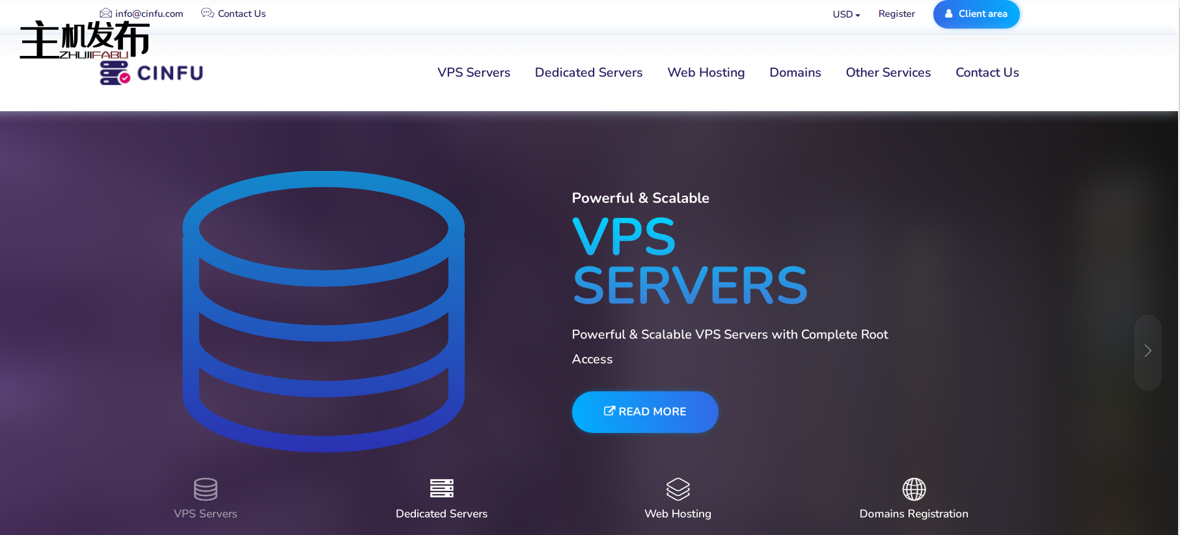Open the Dedicated Servers navigation menu
This screenshot has width=1180, height=535.
(x=588, y=73)
